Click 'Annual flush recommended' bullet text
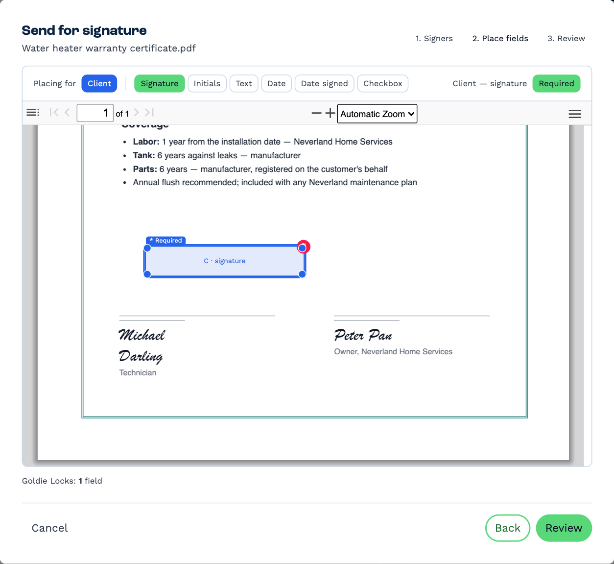The height and width of the screenshot is (564, 614). click(275, 182)
